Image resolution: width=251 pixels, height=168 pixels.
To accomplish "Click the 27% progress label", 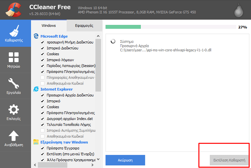I will (243, 27).
